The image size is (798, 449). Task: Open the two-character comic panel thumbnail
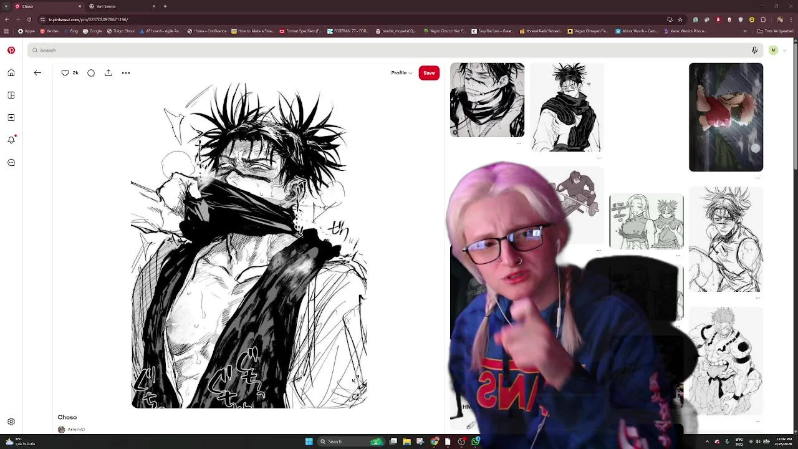[646, 221]
